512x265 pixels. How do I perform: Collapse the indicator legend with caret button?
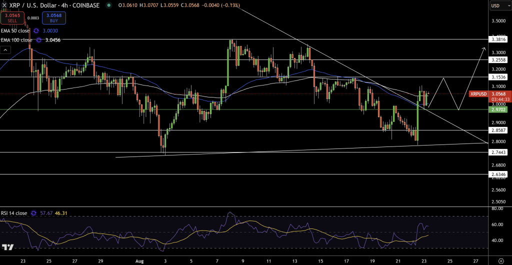5,50
